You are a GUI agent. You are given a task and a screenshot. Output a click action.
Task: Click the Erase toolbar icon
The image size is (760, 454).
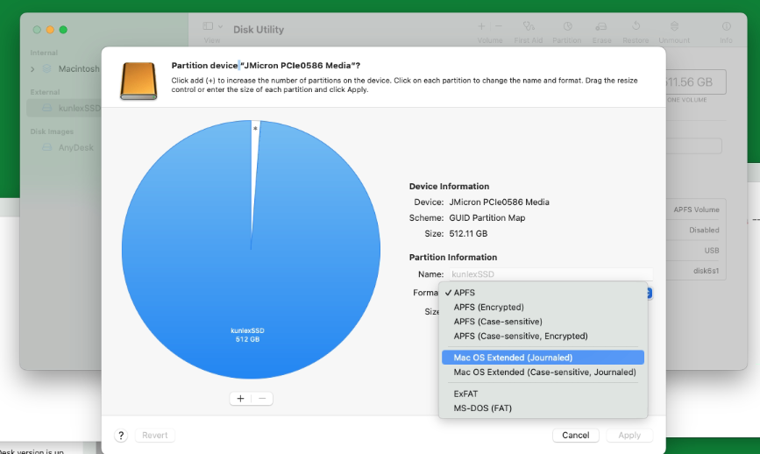pyautogui.click(x=601, y=31)
